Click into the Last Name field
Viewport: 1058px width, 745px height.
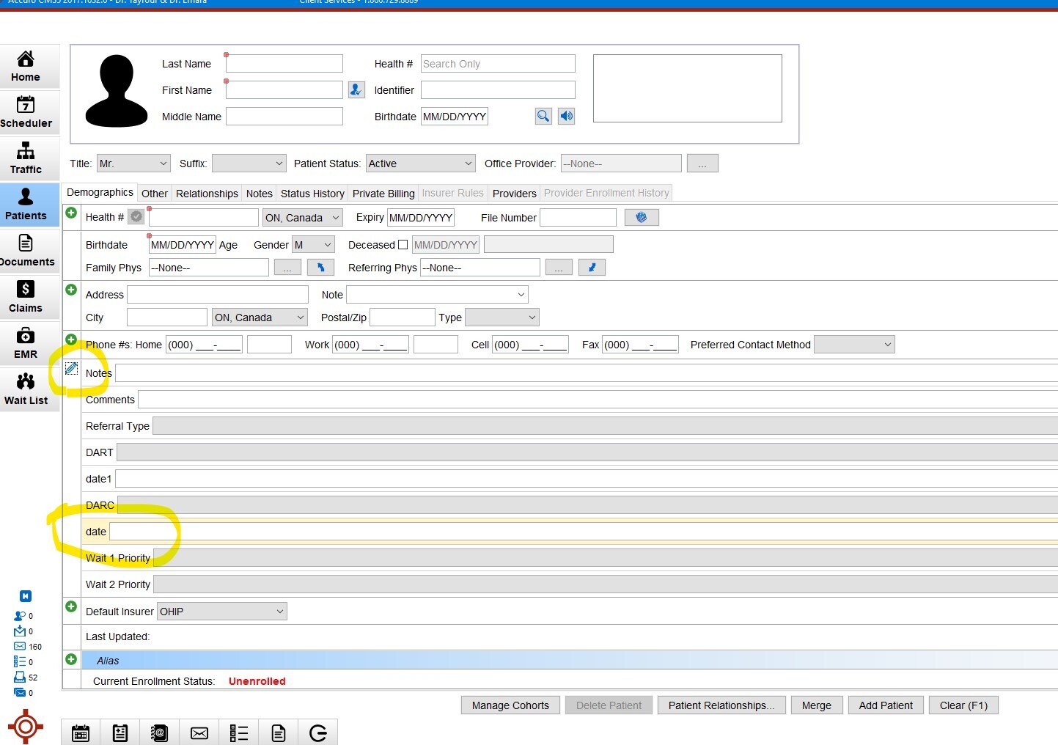284,64
